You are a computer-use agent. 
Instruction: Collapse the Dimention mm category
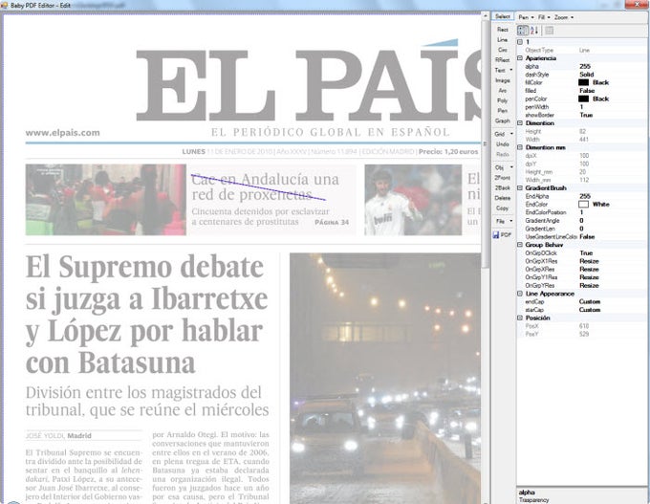[x=520, y=147]
